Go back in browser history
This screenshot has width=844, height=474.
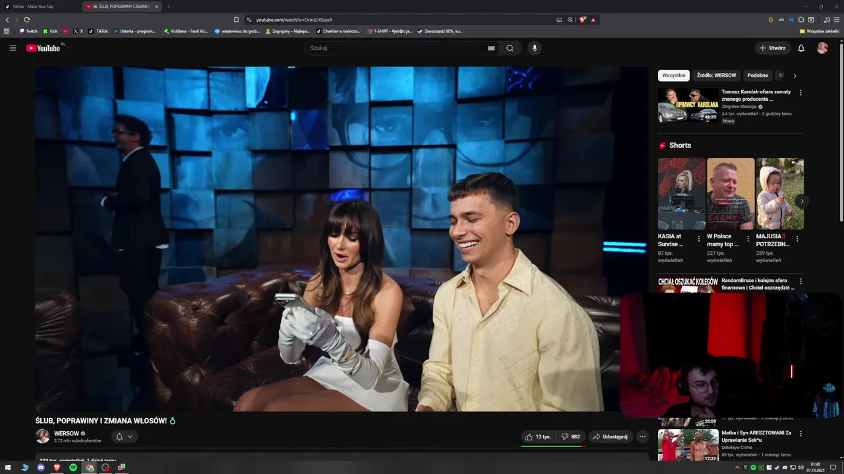pyautogui.click(x=7, y=20)
